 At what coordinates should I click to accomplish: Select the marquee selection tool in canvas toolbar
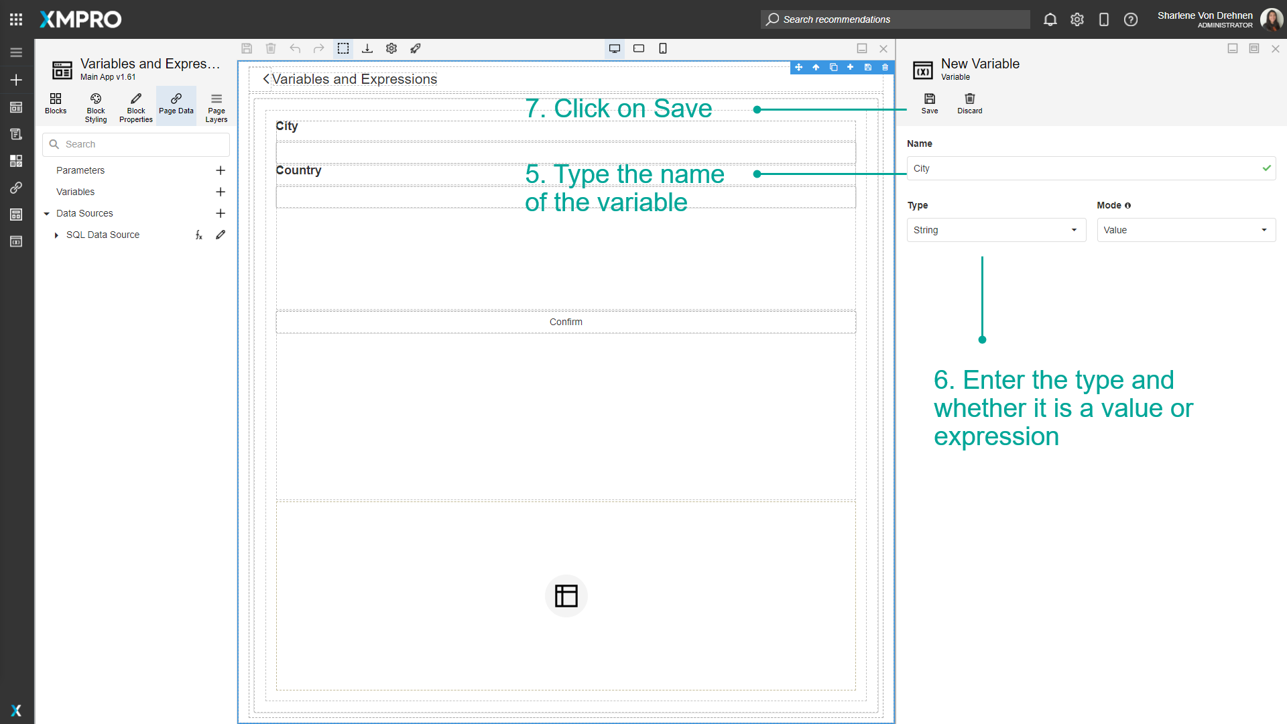point(343,48)
